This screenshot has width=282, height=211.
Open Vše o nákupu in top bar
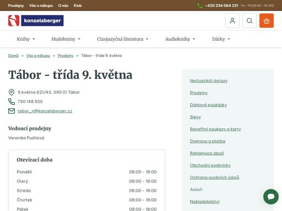[x=41, y=5]
